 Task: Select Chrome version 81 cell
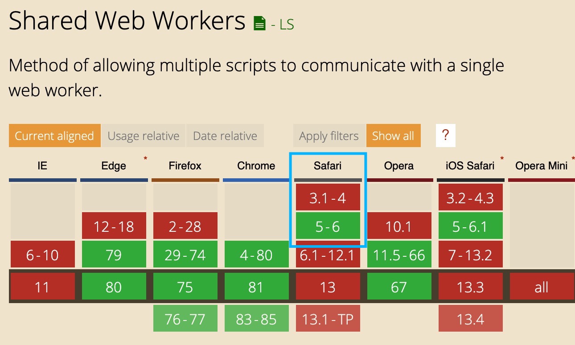click(256, 287)
